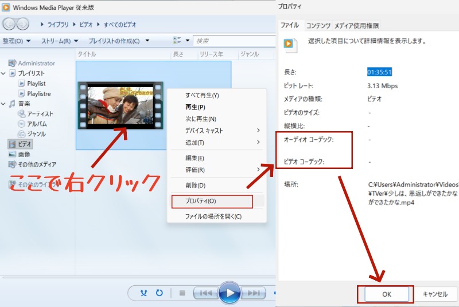Click the back navigation arrow button

click(9, 24)
